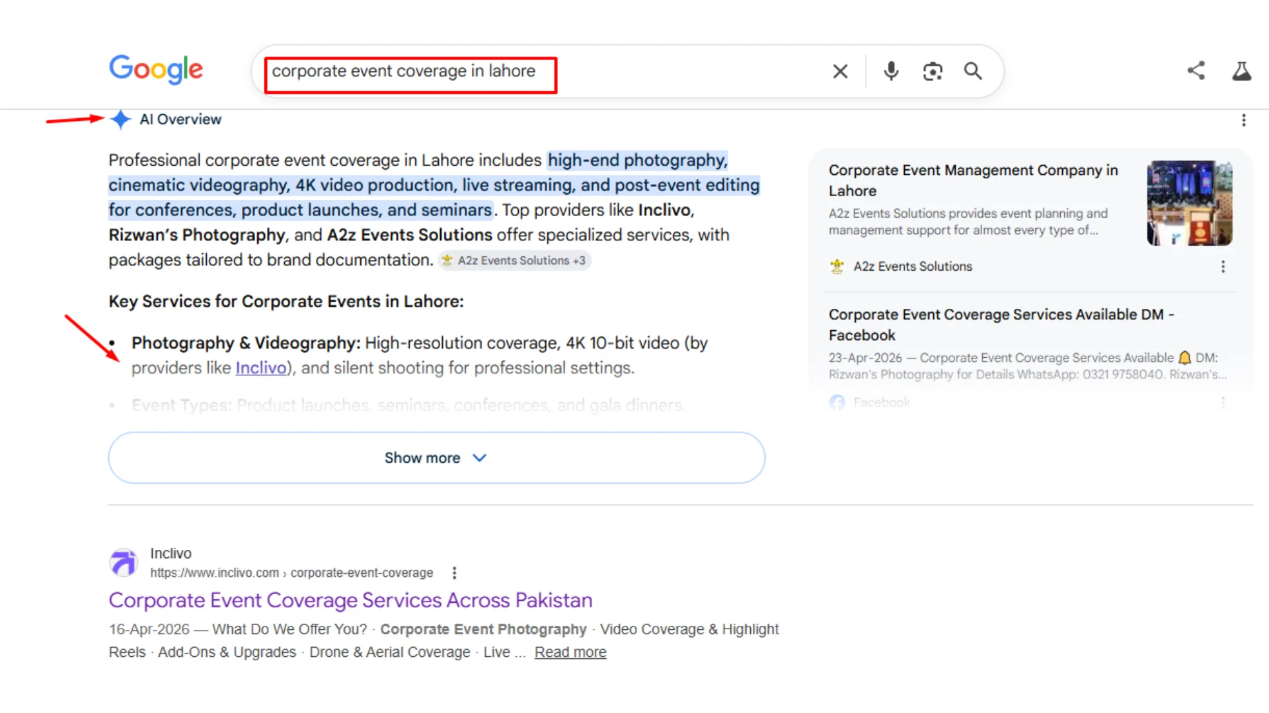Click the Facebook source icon

(x=837, y=402)
